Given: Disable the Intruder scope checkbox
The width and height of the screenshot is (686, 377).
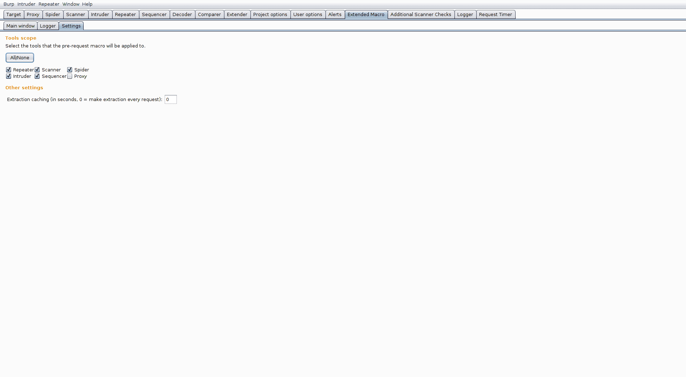Looking at the screenshot, I should pyautogui.click(x=8, y=76).
